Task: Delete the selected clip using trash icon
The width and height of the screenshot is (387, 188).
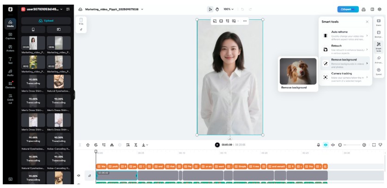Action: (x=88, y=145)
